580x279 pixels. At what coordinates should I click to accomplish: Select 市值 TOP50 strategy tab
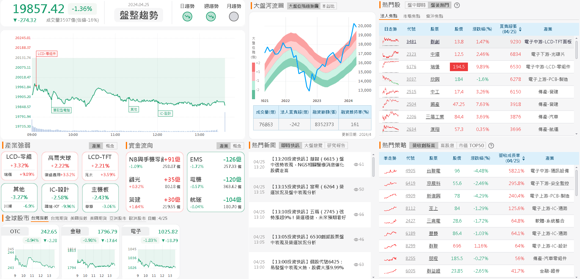(471, 146)
